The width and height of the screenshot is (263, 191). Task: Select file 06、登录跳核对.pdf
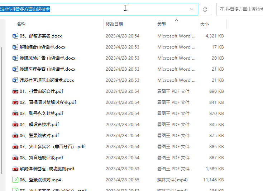(39, 136)
